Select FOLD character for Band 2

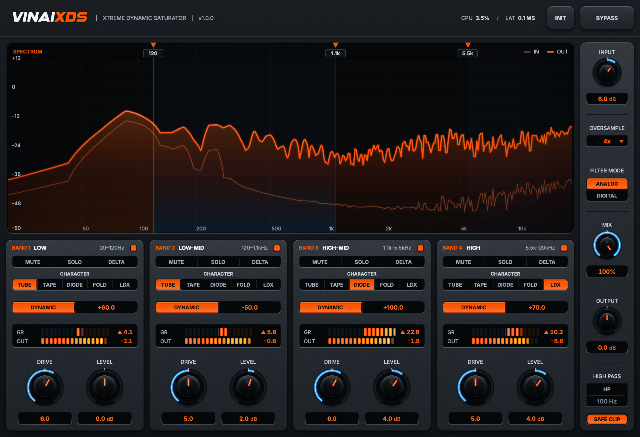pyautogui.click(x=243, y=285)
